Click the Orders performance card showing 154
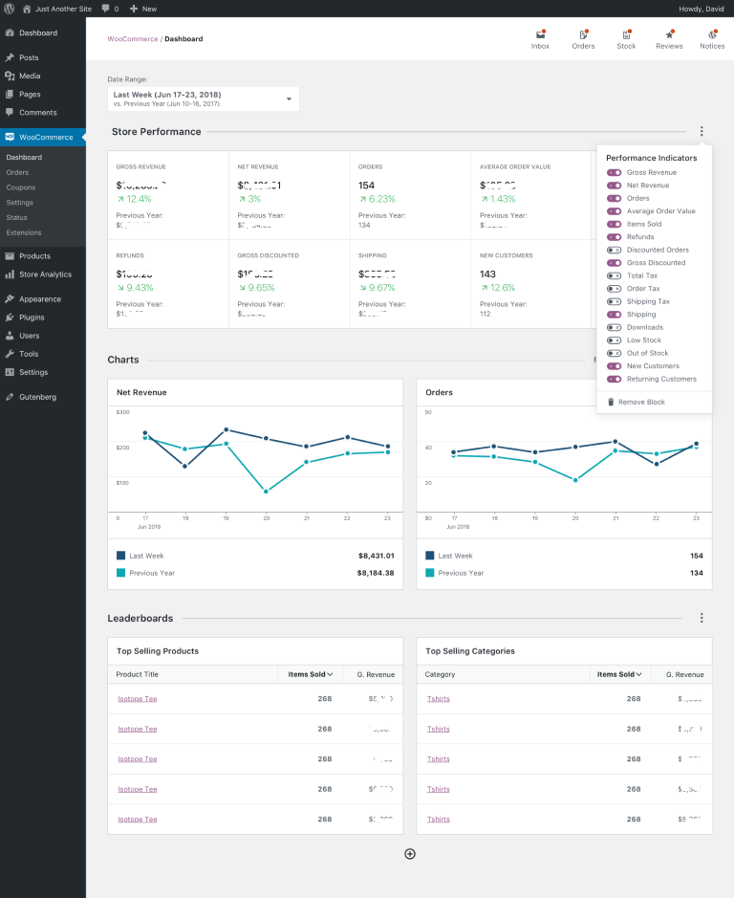The height and width of the screenshot is (898, 734). click(x=410, y=195)
